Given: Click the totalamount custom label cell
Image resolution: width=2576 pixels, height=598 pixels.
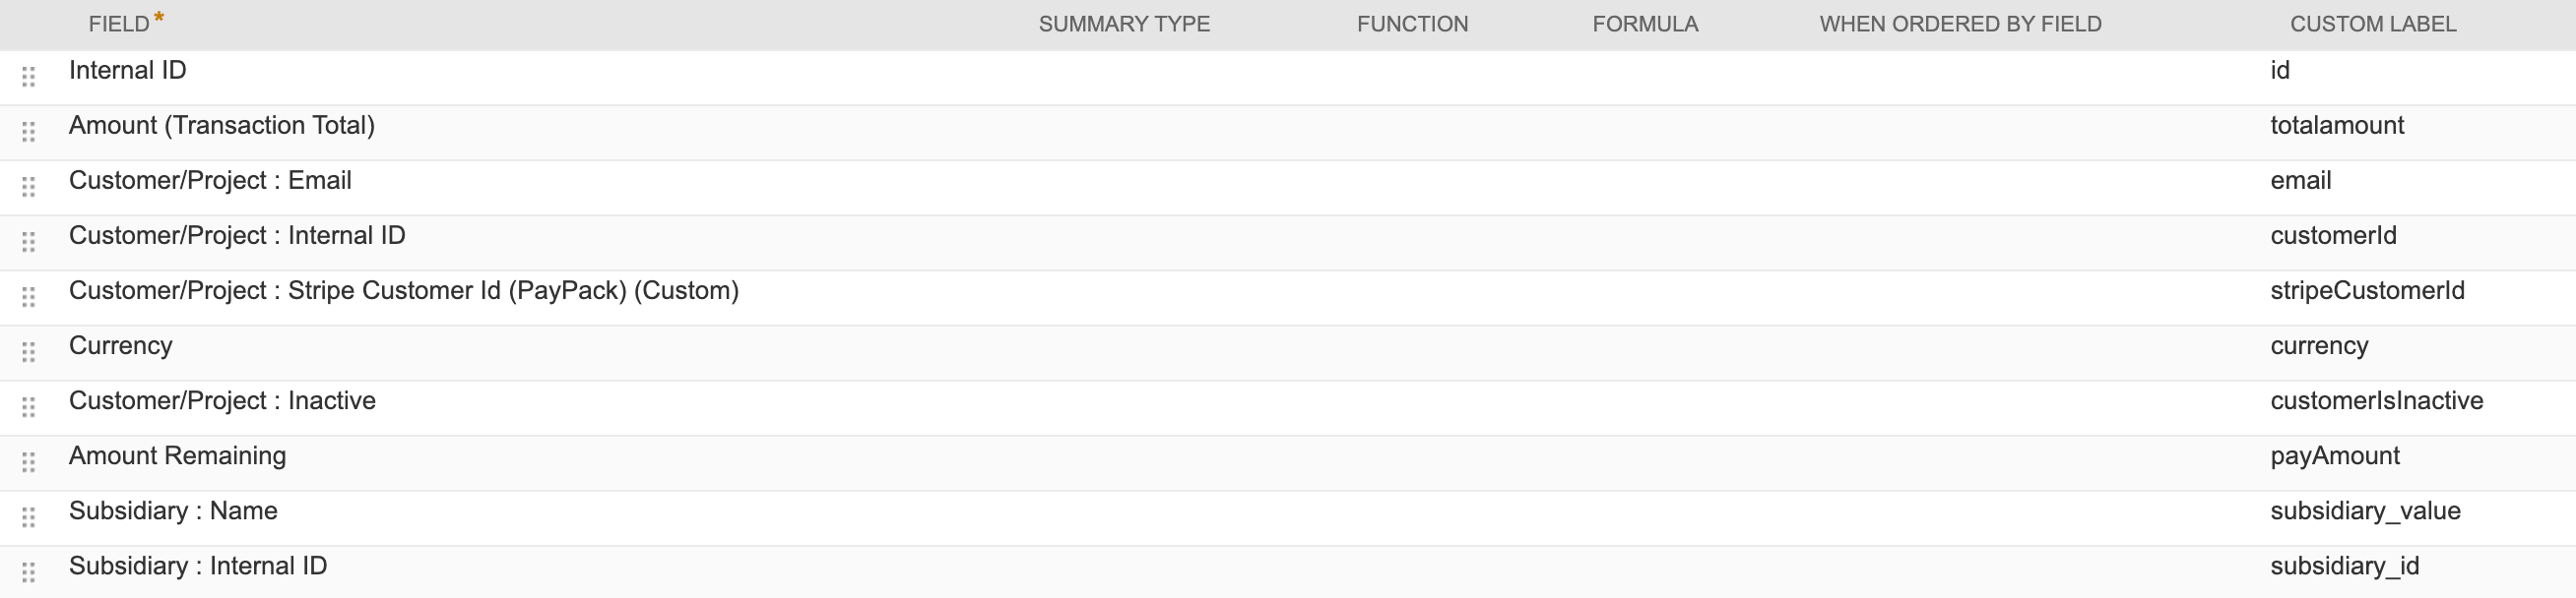Looking at the screenshot, I should click(x=2336, y=125).
